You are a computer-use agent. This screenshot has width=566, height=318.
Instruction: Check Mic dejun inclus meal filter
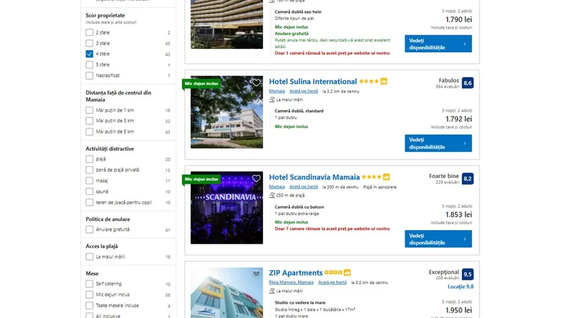pyautogui.click(x=90, y=295)
